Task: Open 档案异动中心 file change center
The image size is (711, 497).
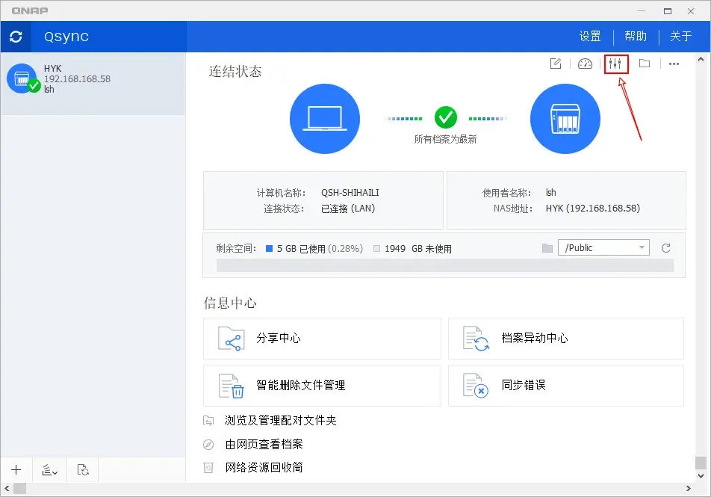Action: click(565, 339)
